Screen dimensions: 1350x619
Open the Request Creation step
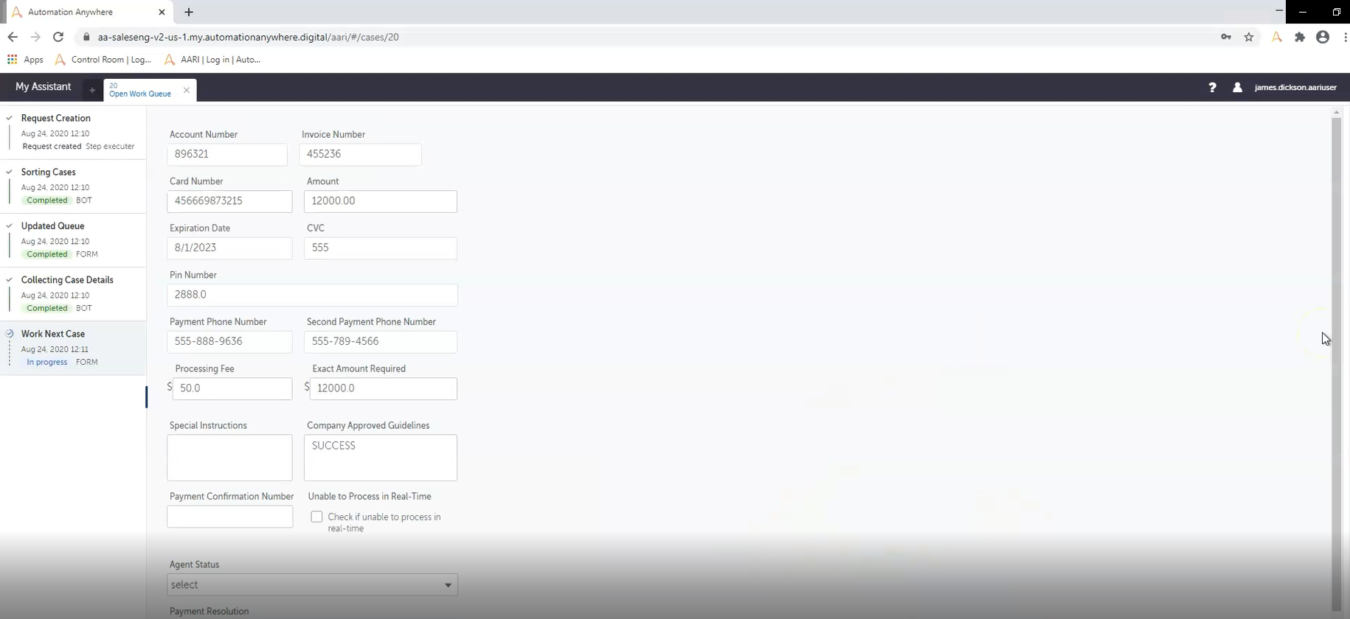73,132
